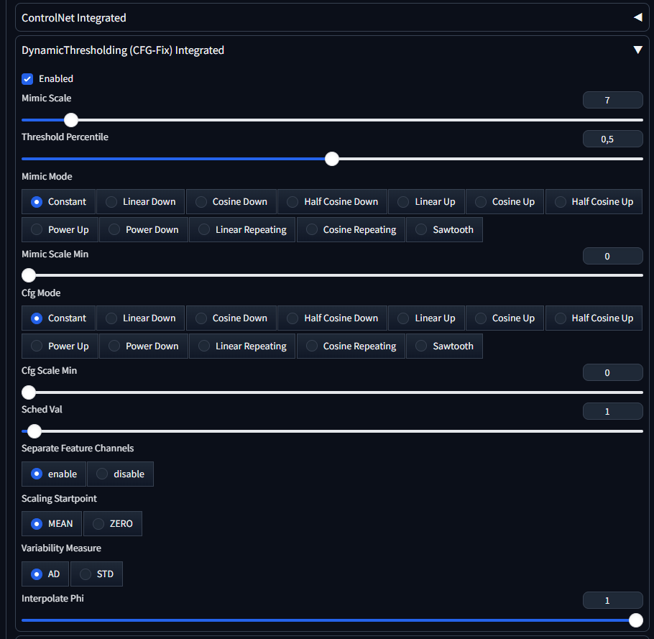Viewport: 654px width, 639px height.
Task: Choose Power Up under Cfg Mode
Action: click(60, 346)
